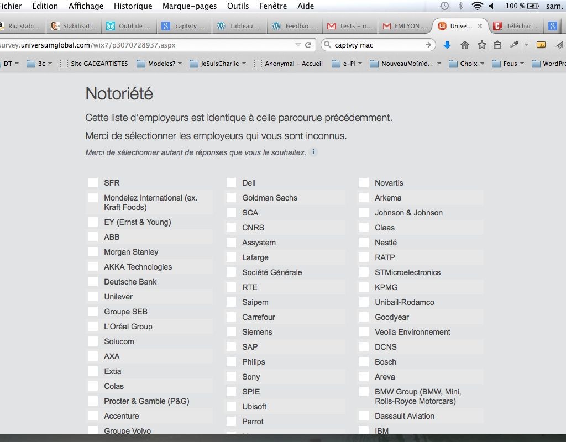Switch to the Outil de ... tab
Image resolution: width=566 pixels, height=442 pixels.
point(129,26)
